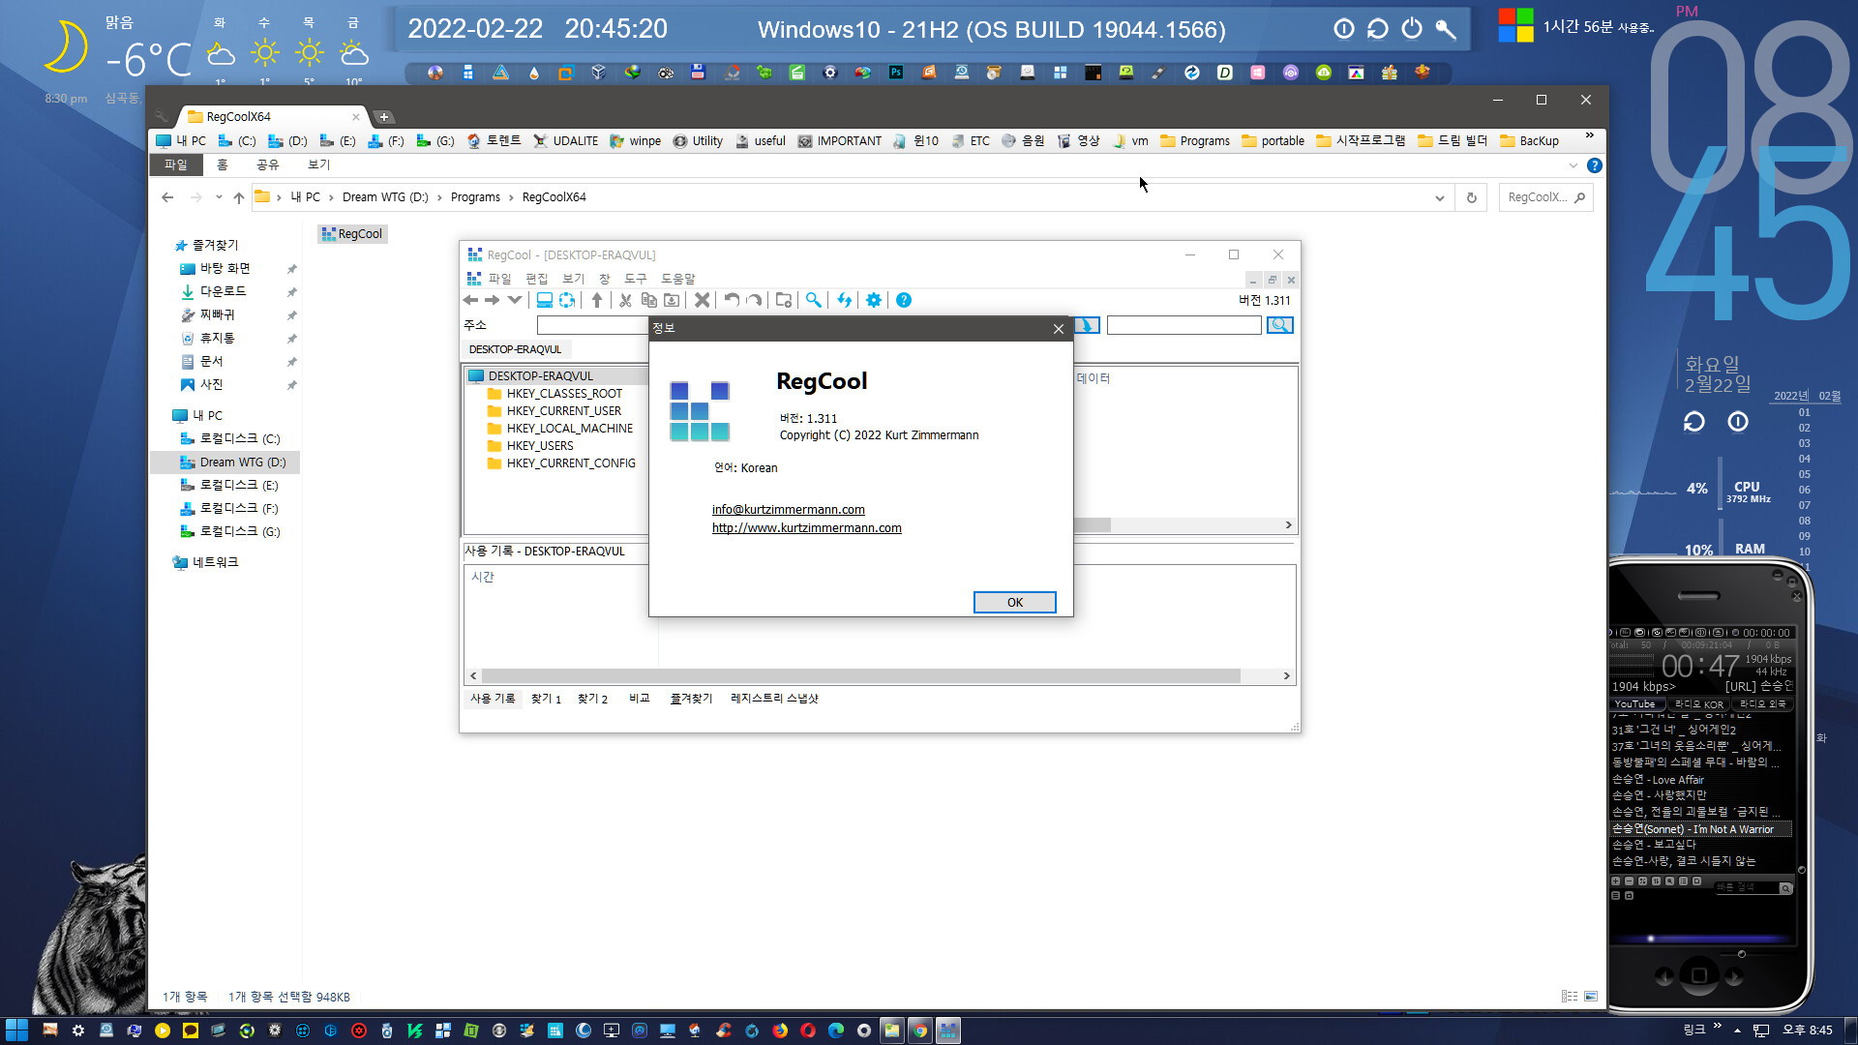Click the Chrome icon in taskbar
Viewport: 1858px width, 1045px height.
tap(919, 1030)
